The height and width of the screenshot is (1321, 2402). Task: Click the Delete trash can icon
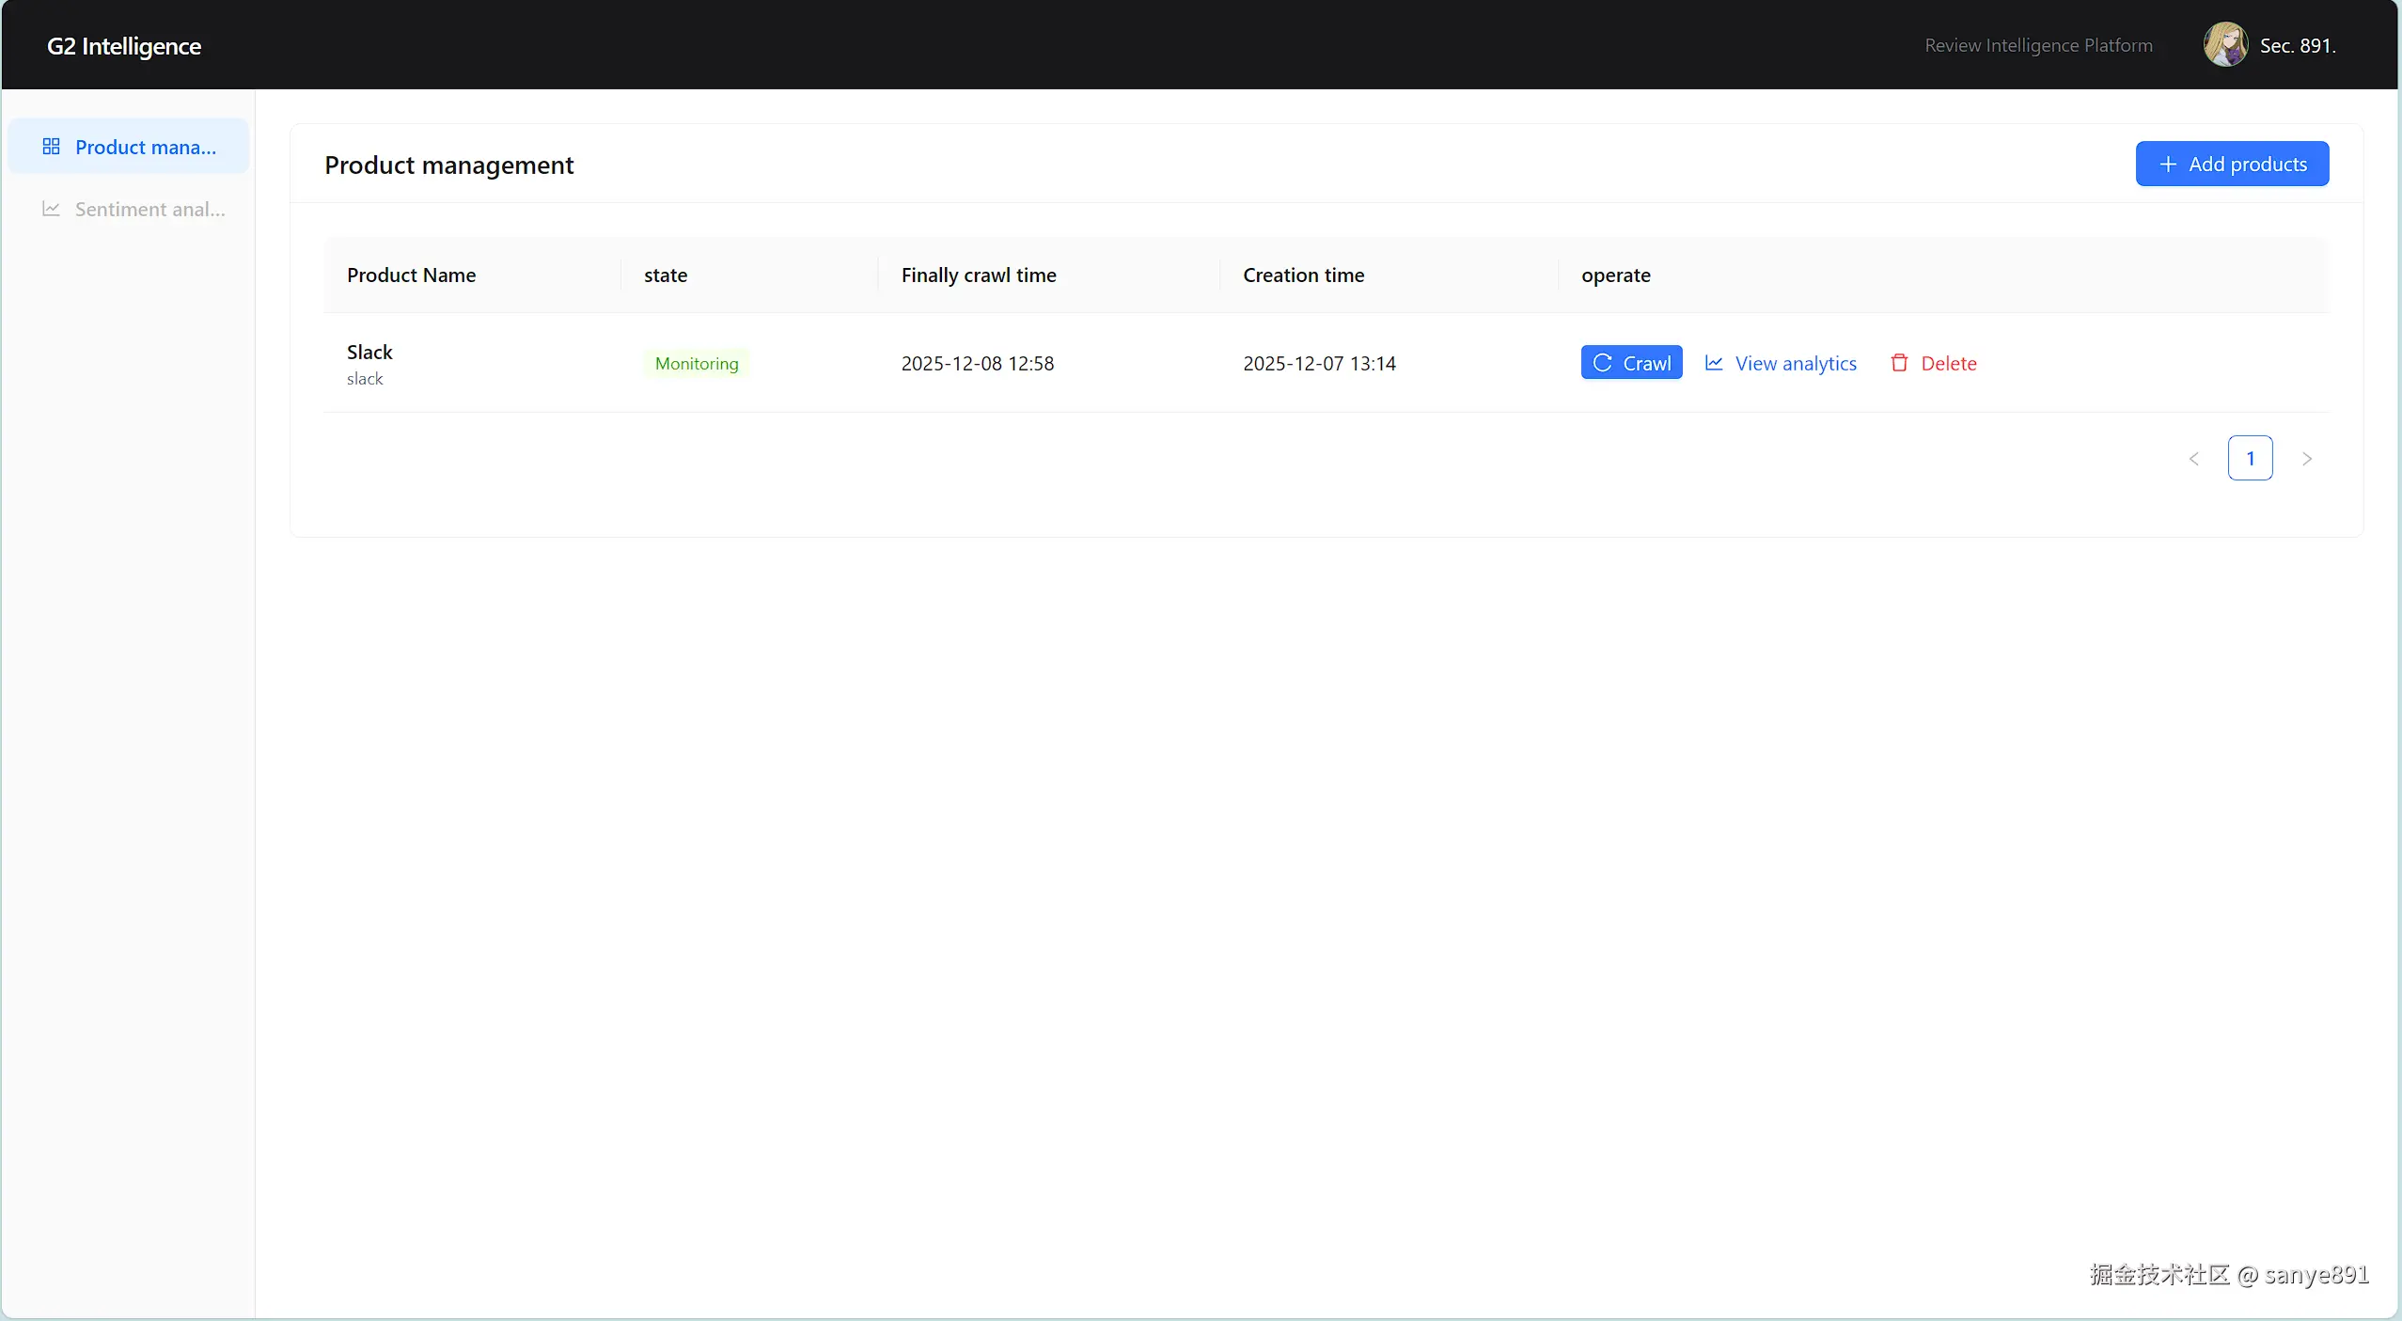coord(1899,363)
